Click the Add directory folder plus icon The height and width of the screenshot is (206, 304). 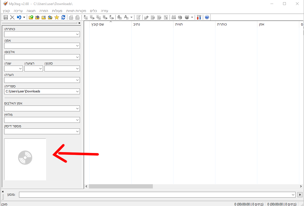[37, 17]
